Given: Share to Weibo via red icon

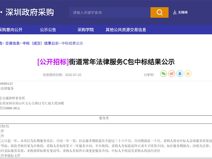Looking at the screenshot, I should tap(172, 74).
